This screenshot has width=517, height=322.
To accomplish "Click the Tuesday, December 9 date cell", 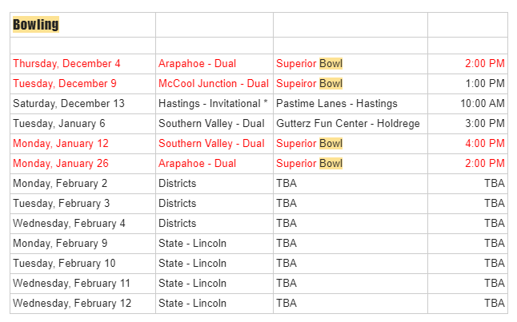I will coord(65,84).
